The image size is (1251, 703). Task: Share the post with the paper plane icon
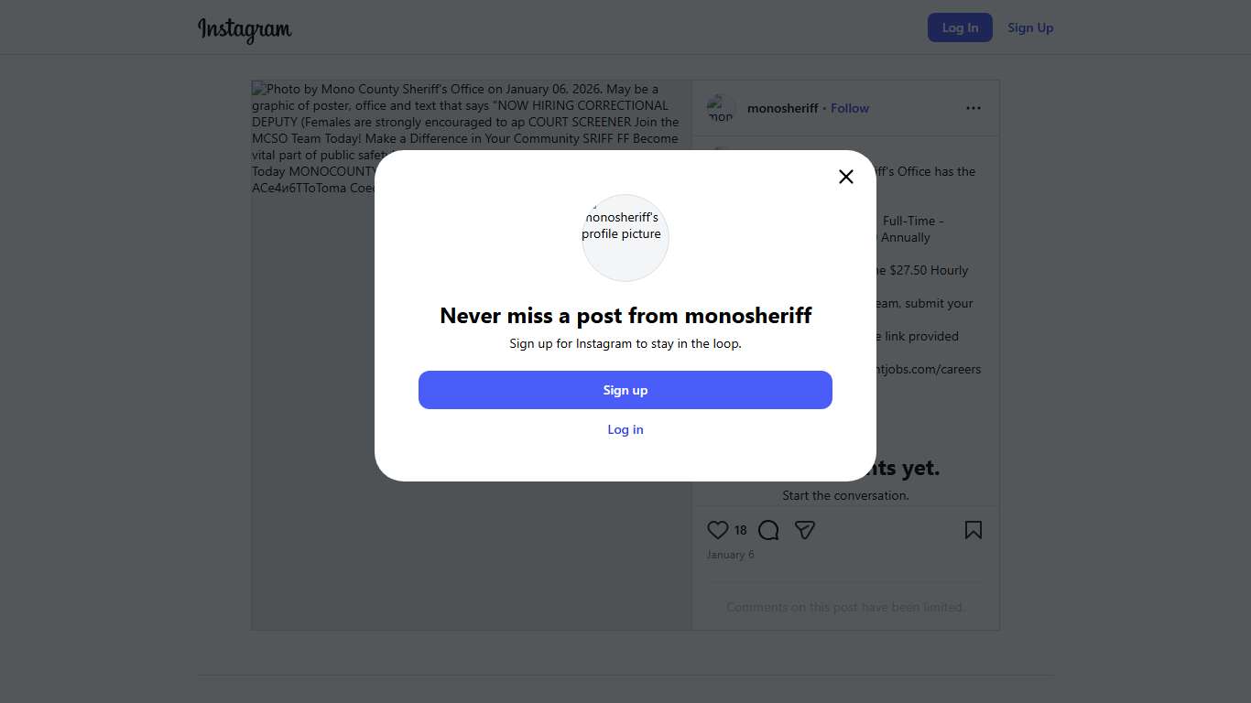click(x=805, y=530)
